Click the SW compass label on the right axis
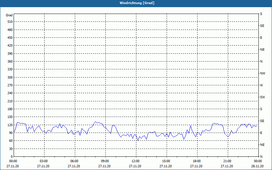Viewport: 272px width, 170px height. coord(262,97)
